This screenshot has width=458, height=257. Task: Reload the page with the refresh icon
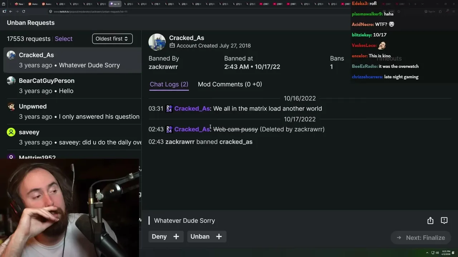24,11
